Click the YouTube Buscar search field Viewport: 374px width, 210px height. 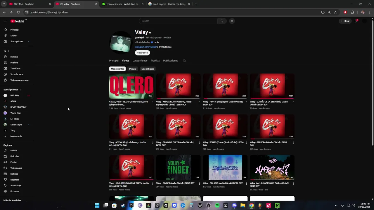(178, 21)
